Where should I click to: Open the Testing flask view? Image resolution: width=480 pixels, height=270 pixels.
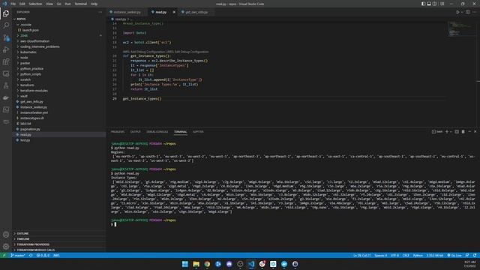point(6,85)
